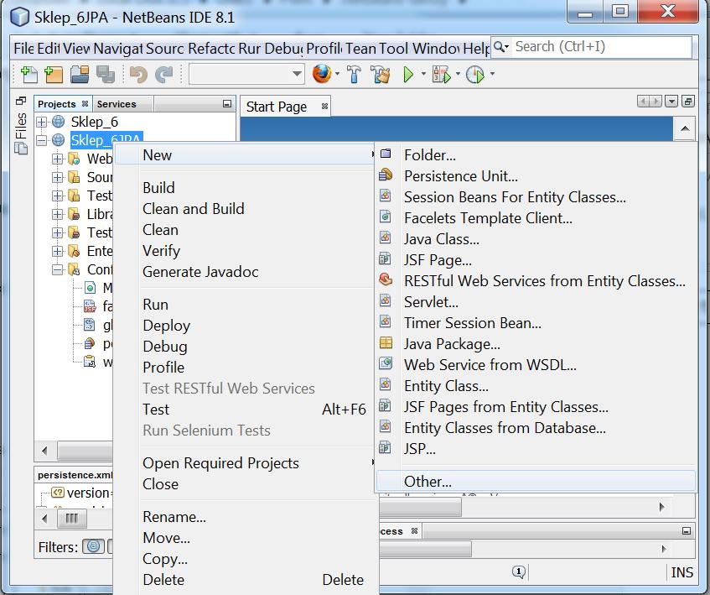The width and height of the screenshot is (710, 595).
Task: Open the File menu
Action: tap(23, 48)
